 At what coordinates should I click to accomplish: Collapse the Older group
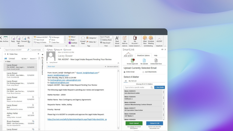[6, 61]
